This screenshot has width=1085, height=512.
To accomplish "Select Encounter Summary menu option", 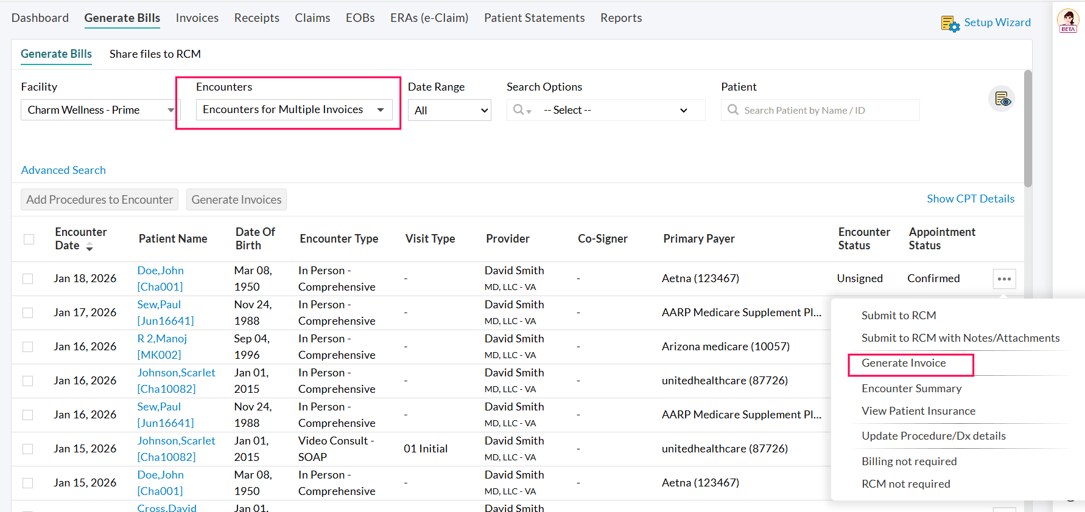I will [911, 389].
